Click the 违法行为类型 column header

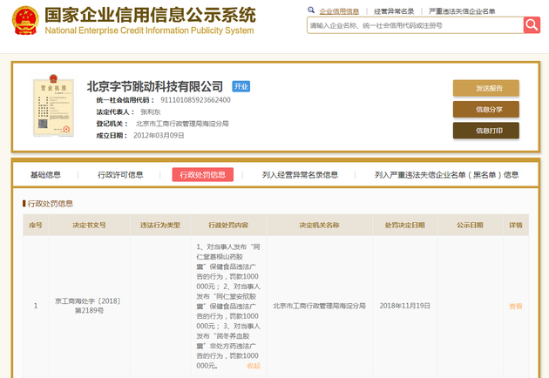point(160,225)
